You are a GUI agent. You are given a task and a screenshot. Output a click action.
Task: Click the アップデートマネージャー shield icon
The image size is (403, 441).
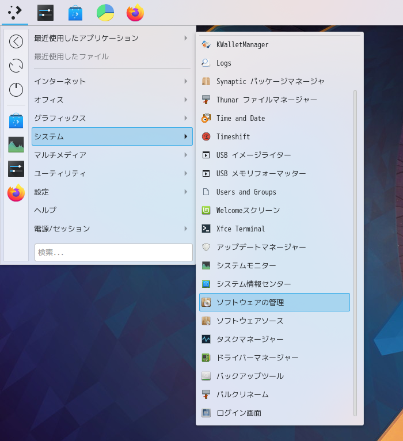pos(206,247)
